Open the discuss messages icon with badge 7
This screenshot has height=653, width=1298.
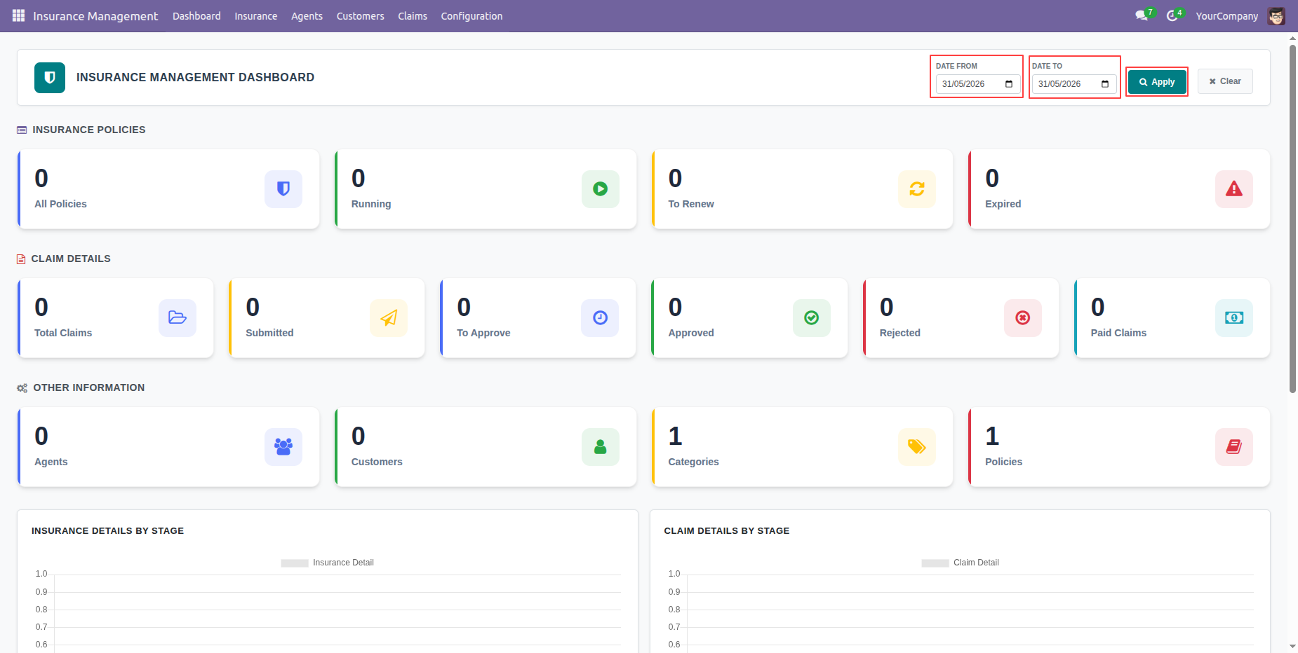click(x=1144, y=15)
